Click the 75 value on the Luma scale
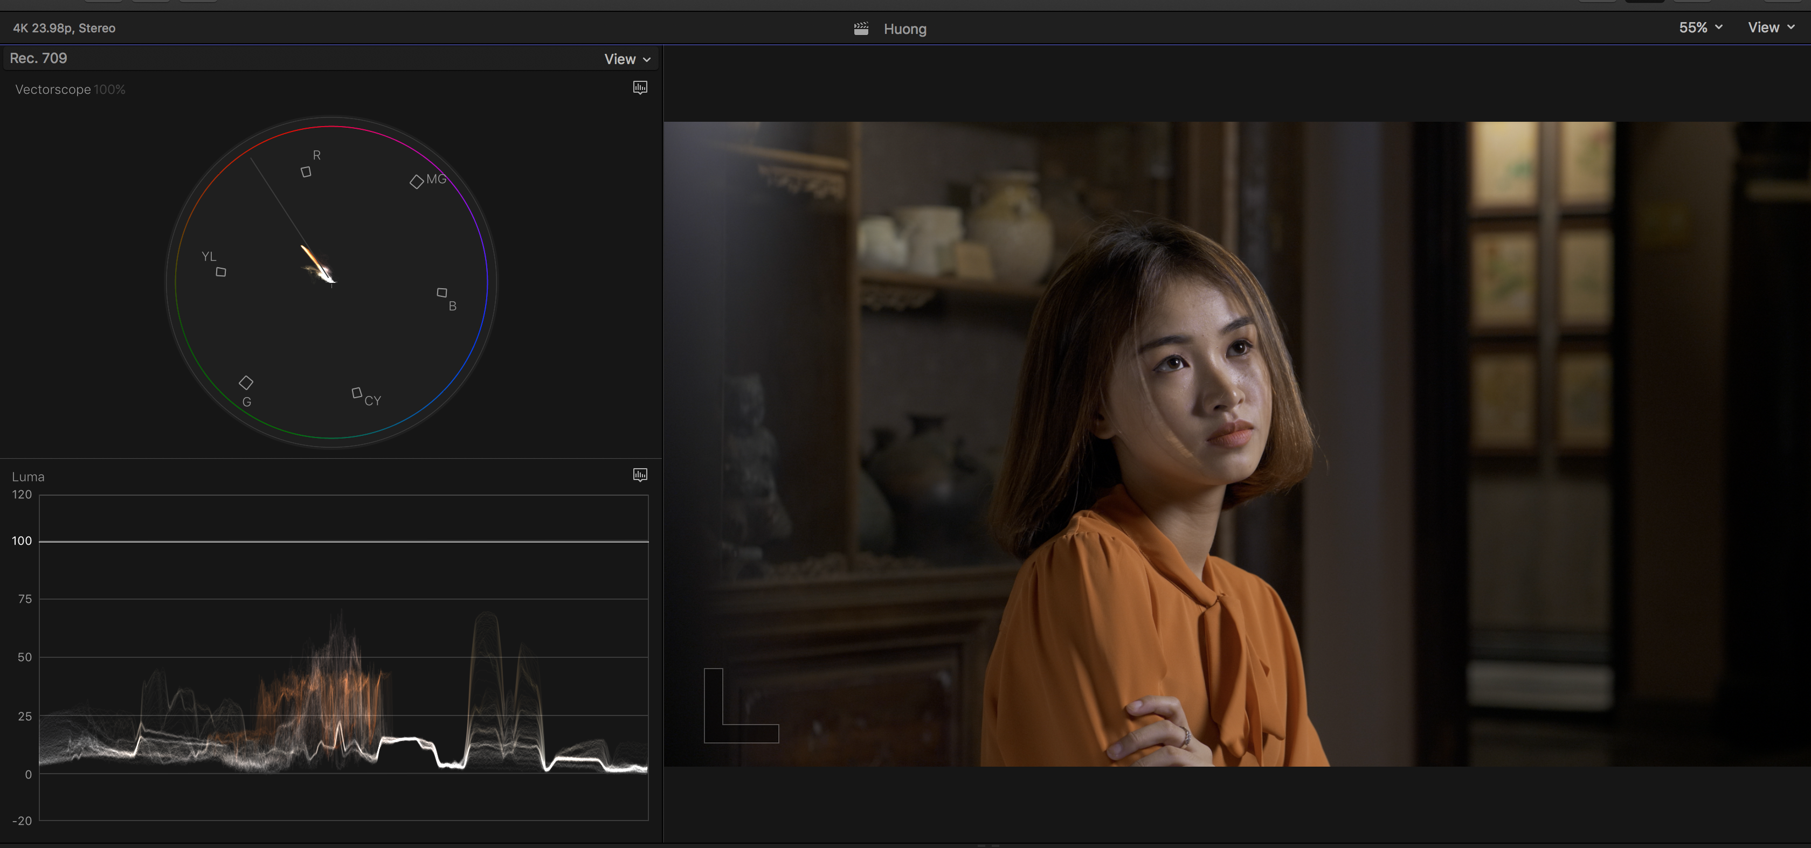The height and width of the screenshot is (848, 1811). click(25, 599)
